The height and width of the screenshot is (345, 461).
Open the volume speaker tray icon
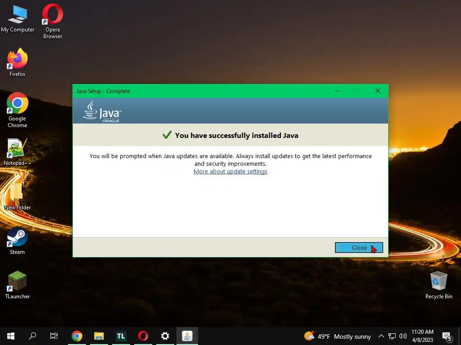click(403, 336)
